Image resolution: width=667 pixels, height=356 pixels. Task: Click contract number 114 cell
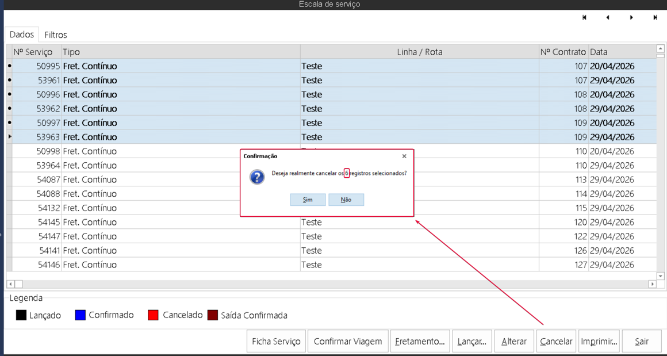click(563, 193)
